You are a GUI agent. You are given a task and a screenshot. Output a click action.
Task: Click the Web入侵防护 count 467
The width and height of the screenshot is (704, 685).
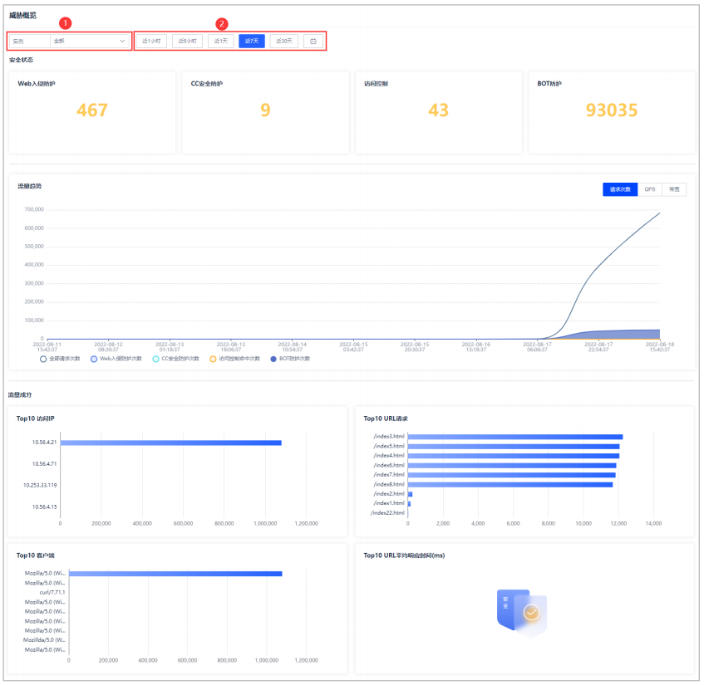tap(92, 110)
